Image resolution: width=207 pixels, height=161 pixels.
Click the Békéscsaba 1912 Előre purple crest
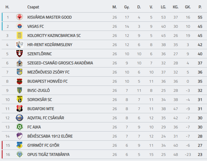[20, 136]
